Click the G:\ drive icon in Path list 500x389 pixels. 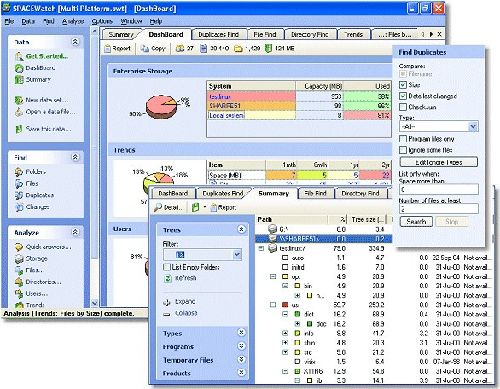coord(273,229)
